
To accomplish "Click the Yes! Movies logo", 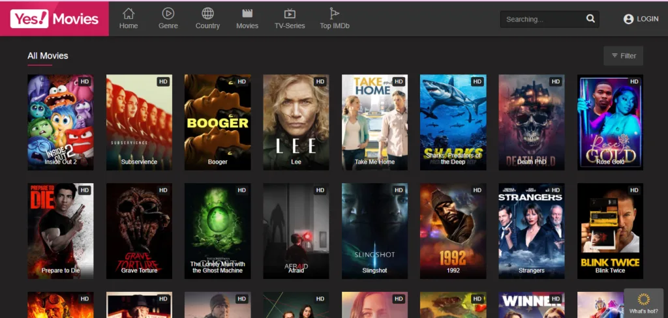I will 55,19.
